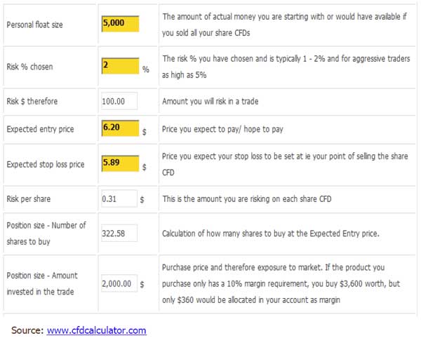
Task: Click the Personal float size label
Action: point(34,25)
